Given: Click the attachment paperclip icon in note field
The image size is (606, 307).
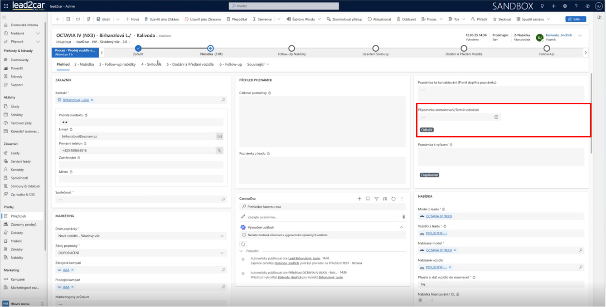Looking at the screenshot, I should click(x=403, y=217).
